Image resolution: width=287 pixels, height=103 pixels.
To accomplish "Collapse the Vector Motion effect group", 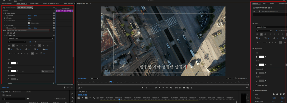I will coord(3,13).
